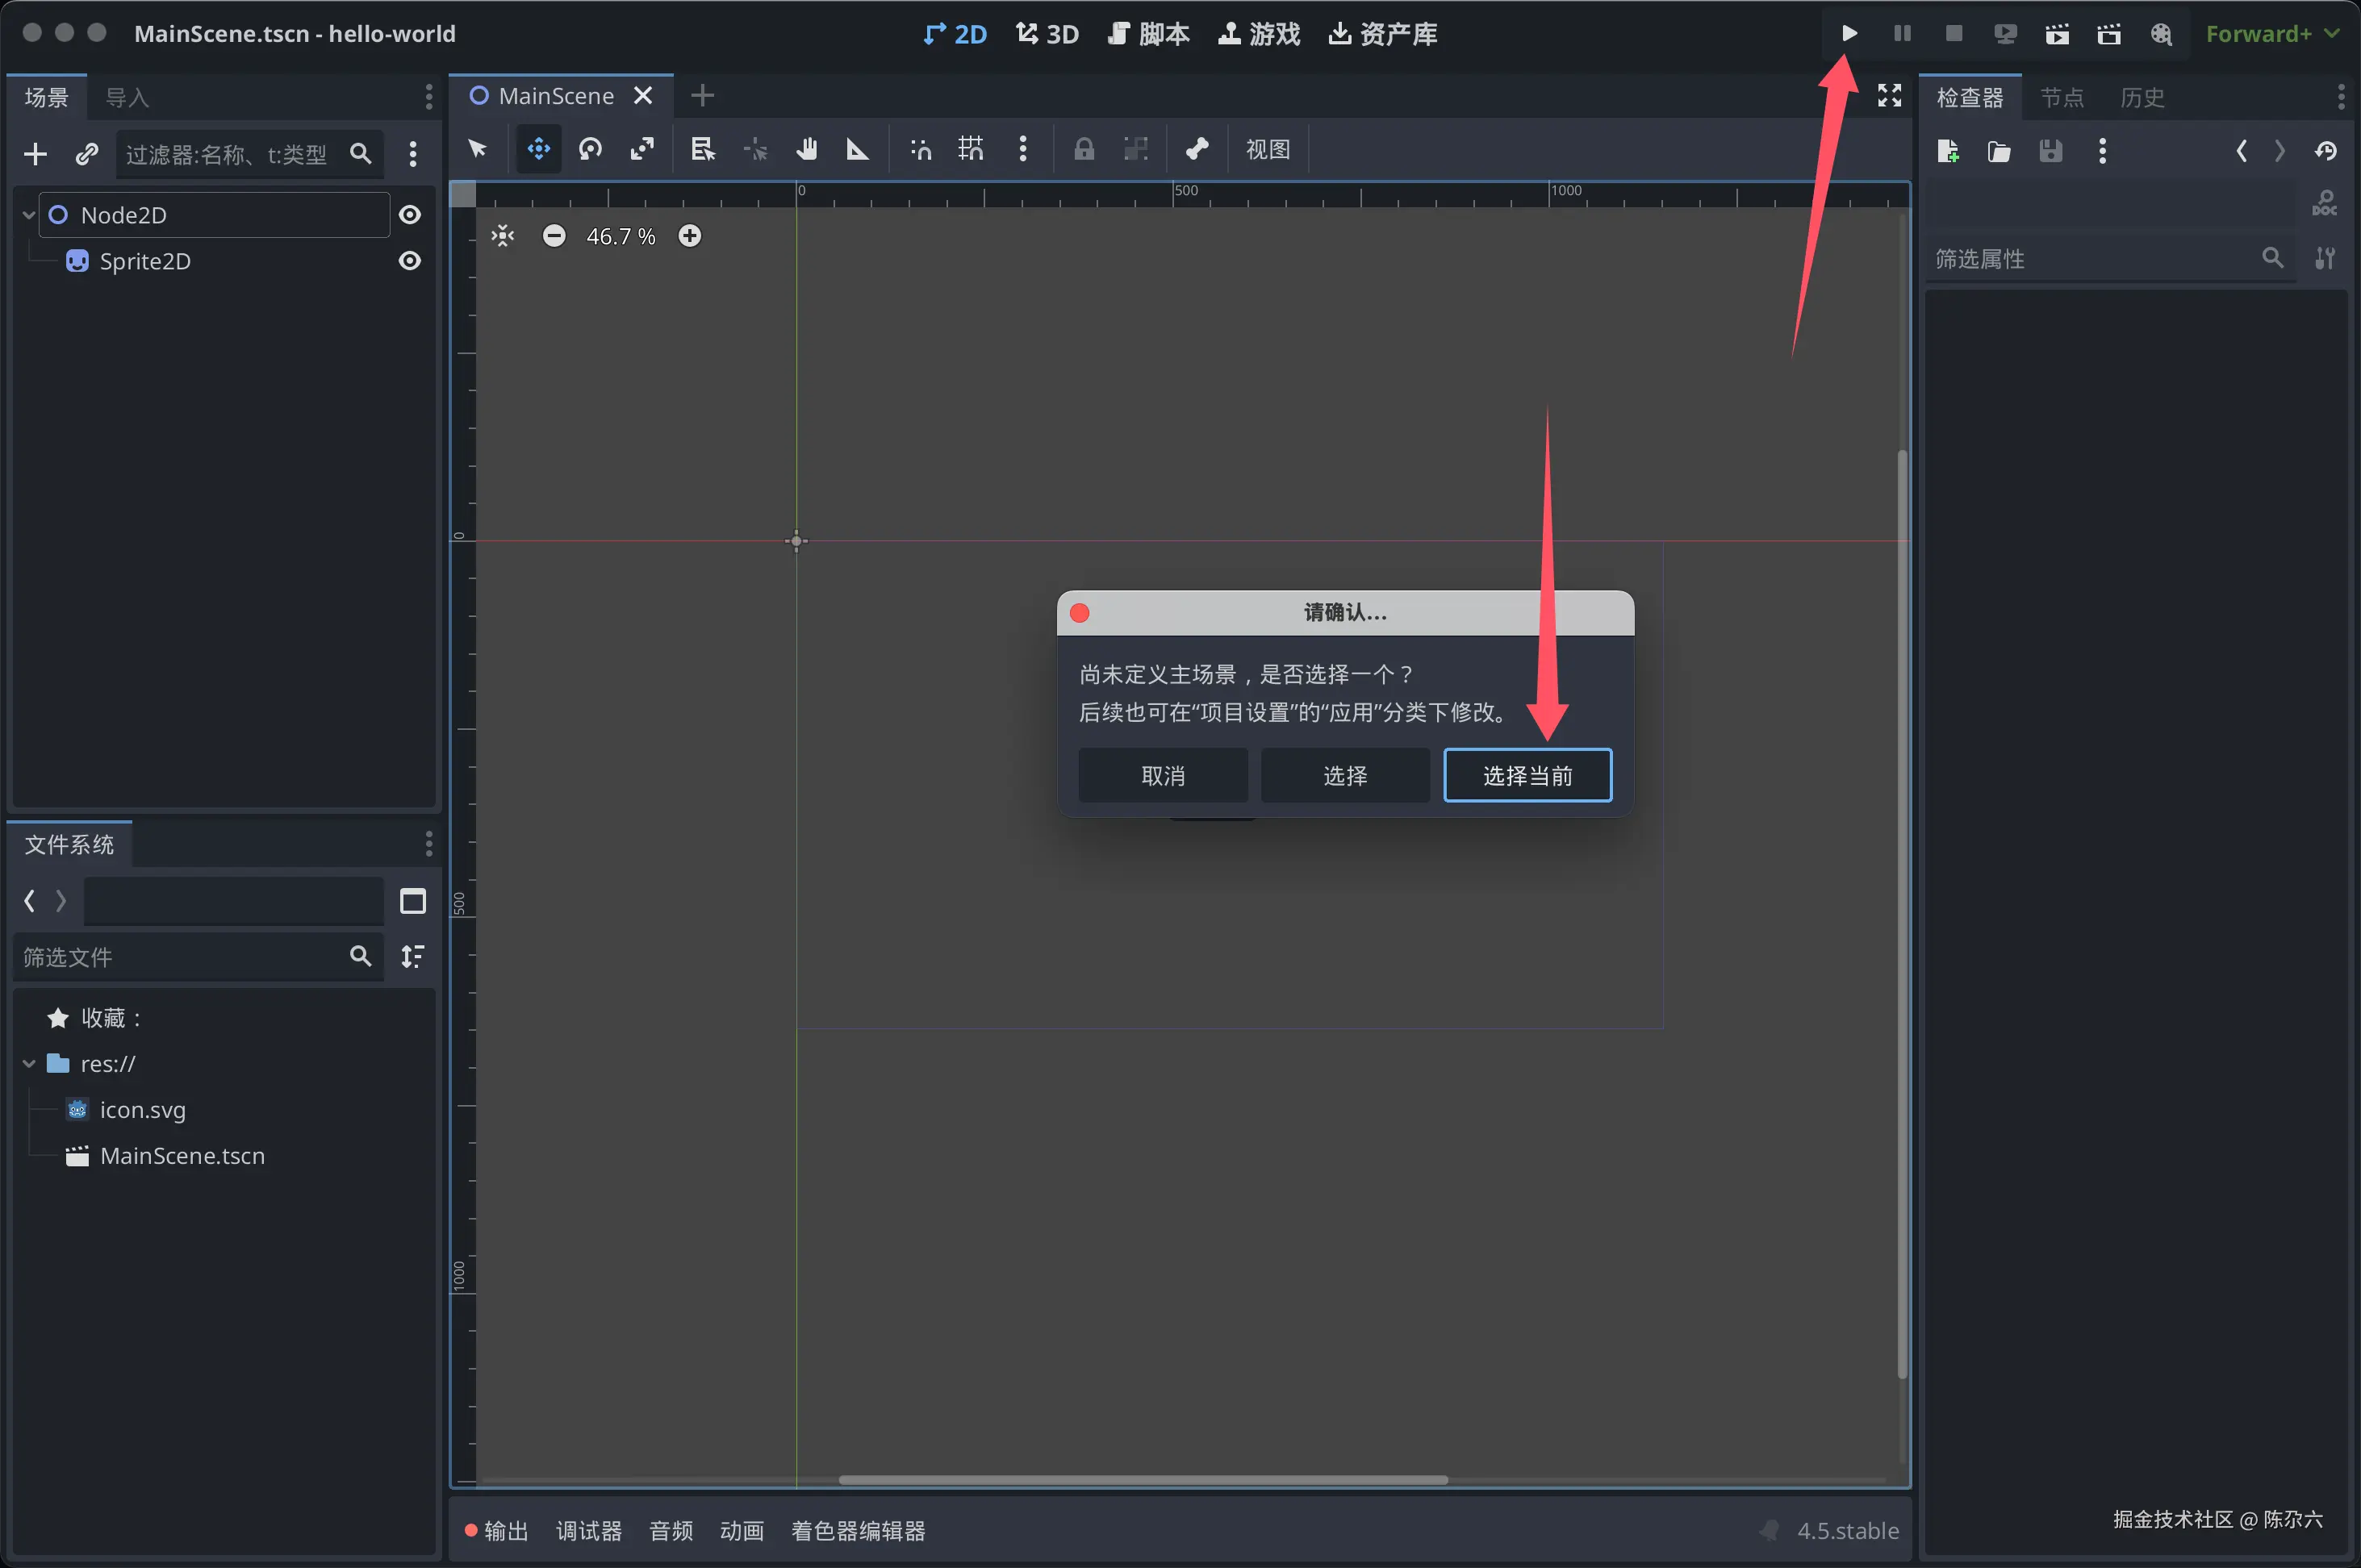Screen dimensions: 2361x1568
Task: Collapse the res:// folder
Action: click(x=29, y=1064)
